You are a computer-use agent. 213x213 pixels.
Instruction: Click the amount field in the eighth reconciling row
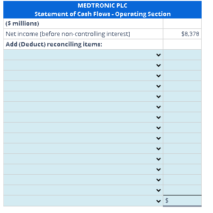[182, 128]
